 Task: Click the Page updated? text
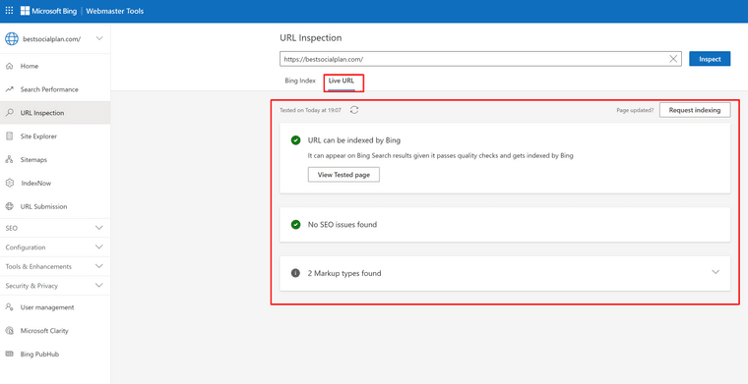pos(635,110)
